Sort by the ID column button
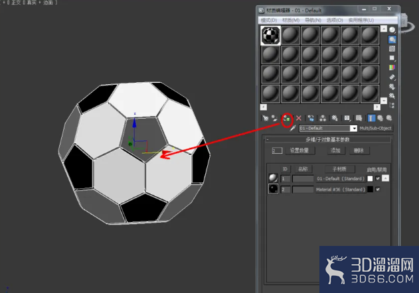 tap(285, 169)
